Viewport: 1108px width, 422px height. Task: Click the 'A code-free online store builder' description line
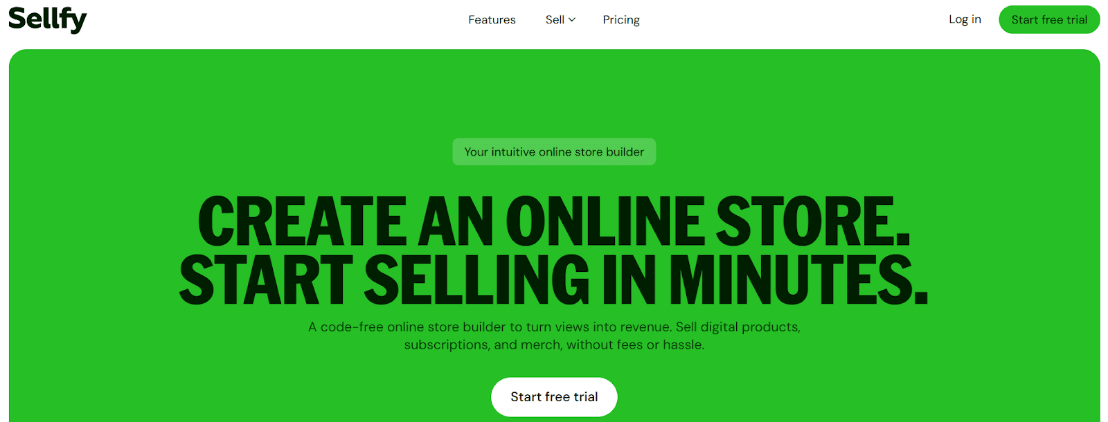(x=554, y=327)
